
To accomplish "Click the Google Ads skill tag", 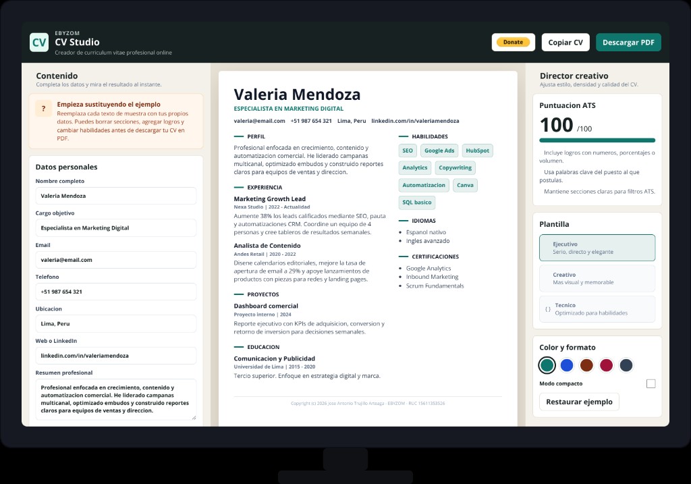I will (439, 151).
